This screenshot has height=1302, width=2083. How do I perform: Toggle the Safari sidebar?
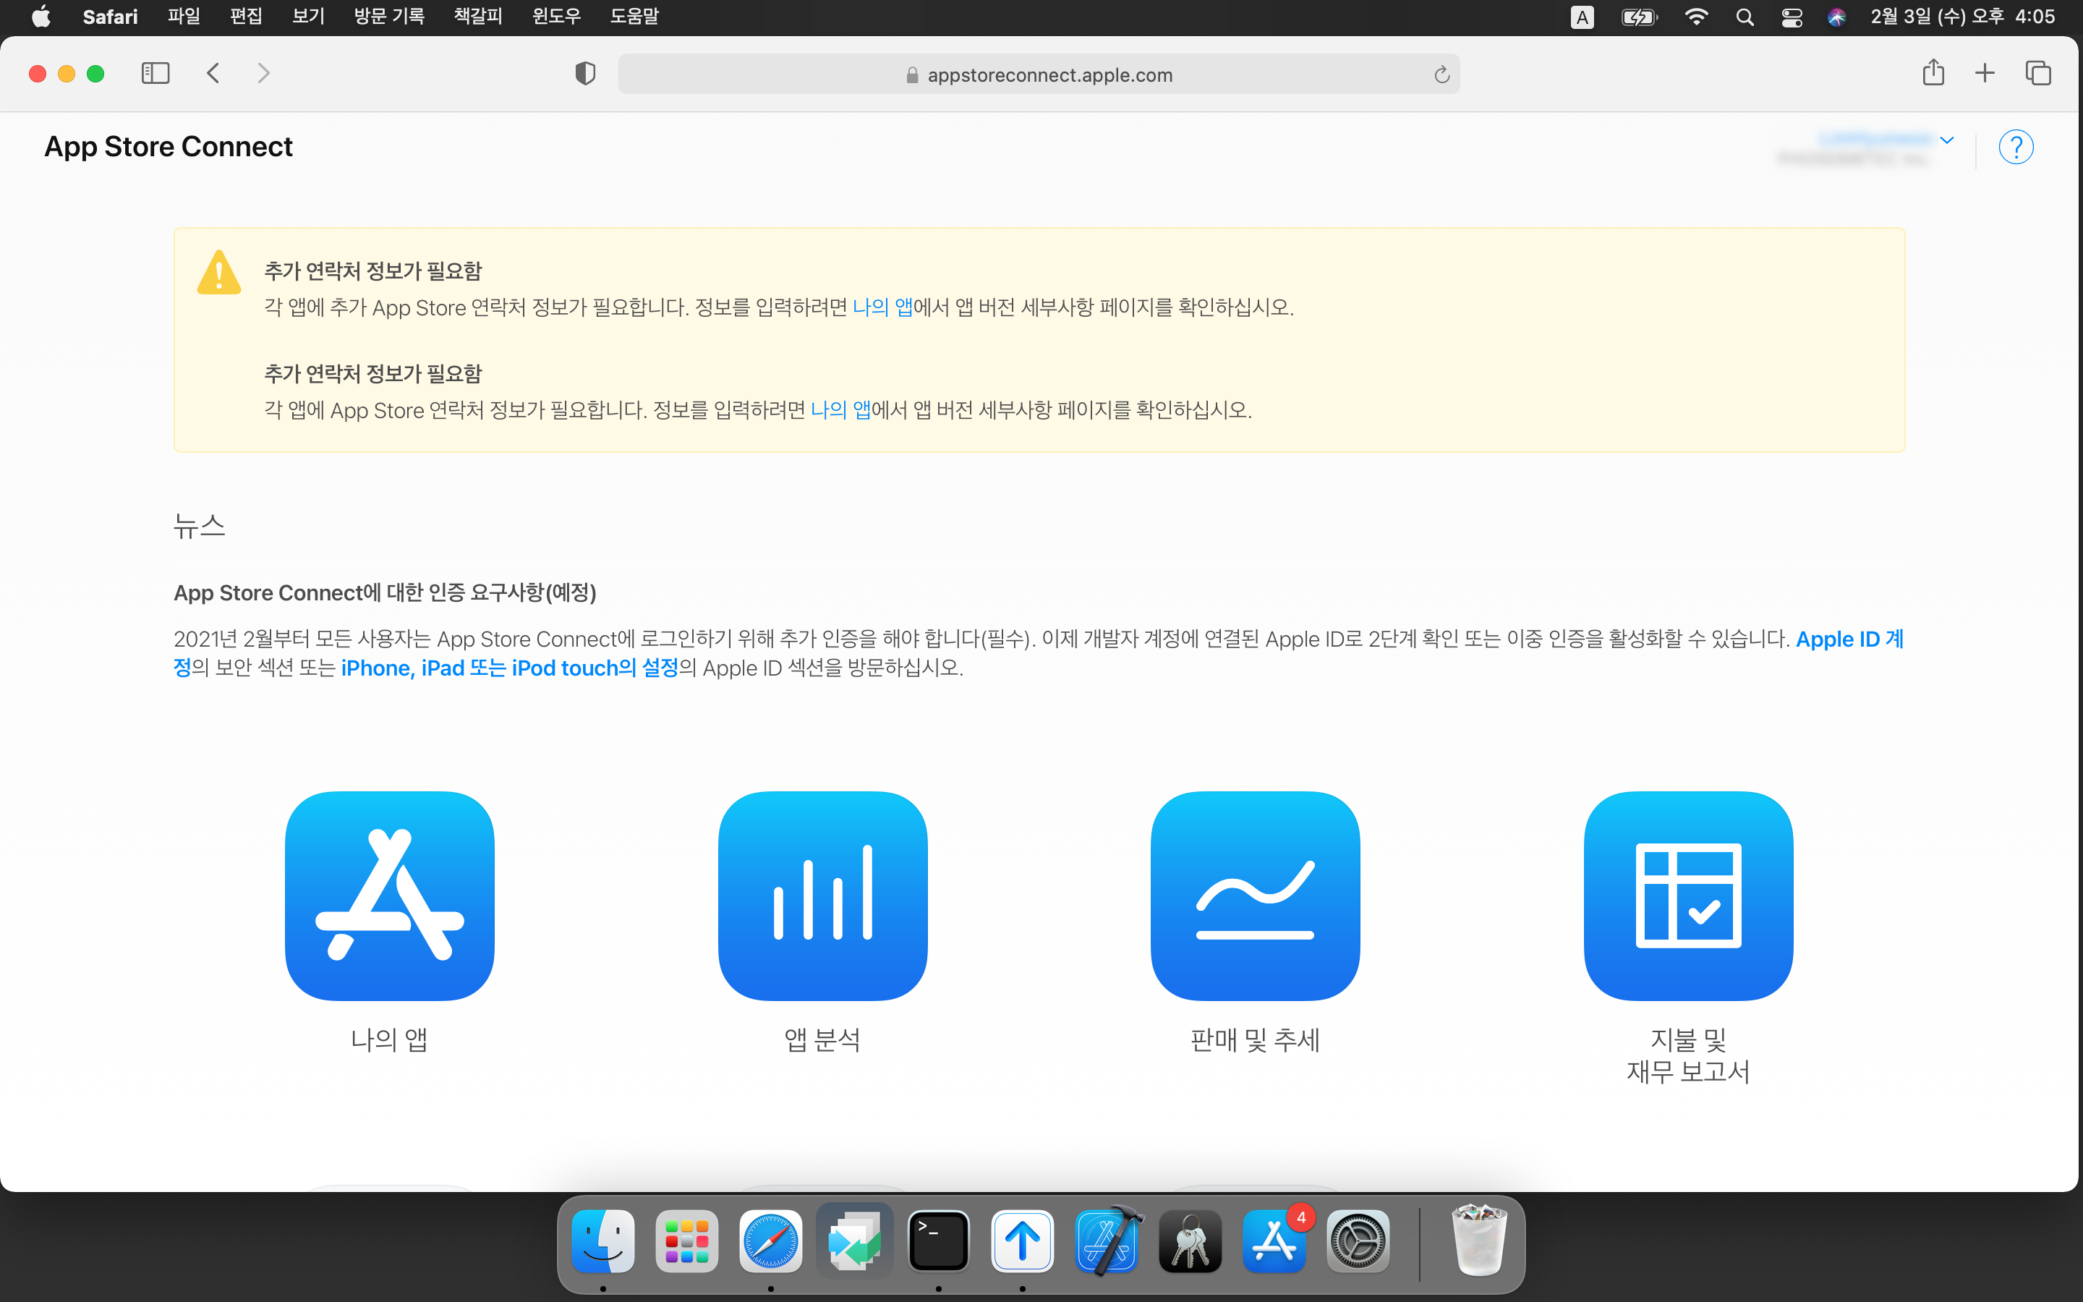pyautogui.click(x=155, y=73)
